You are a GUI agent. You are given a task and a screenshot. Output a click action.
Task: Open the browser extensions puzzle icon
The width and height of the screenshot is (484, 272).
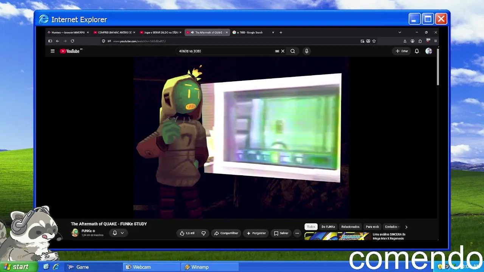(x=420, y=41)
